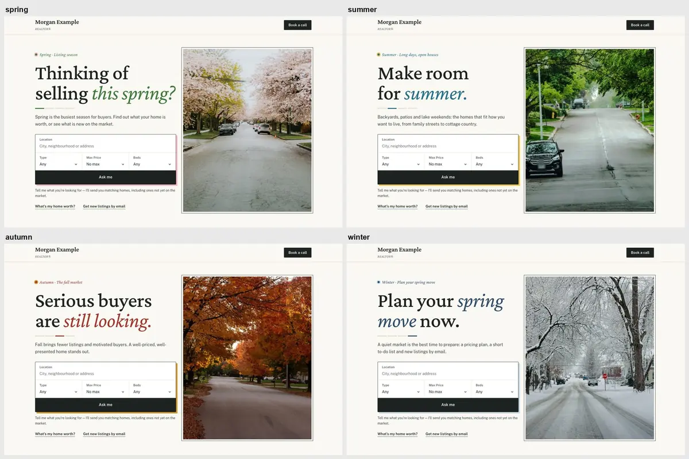Viewport: 689px width, 459px height.
Task: Focus the Location field in winter panel
Action: point(448,371)
